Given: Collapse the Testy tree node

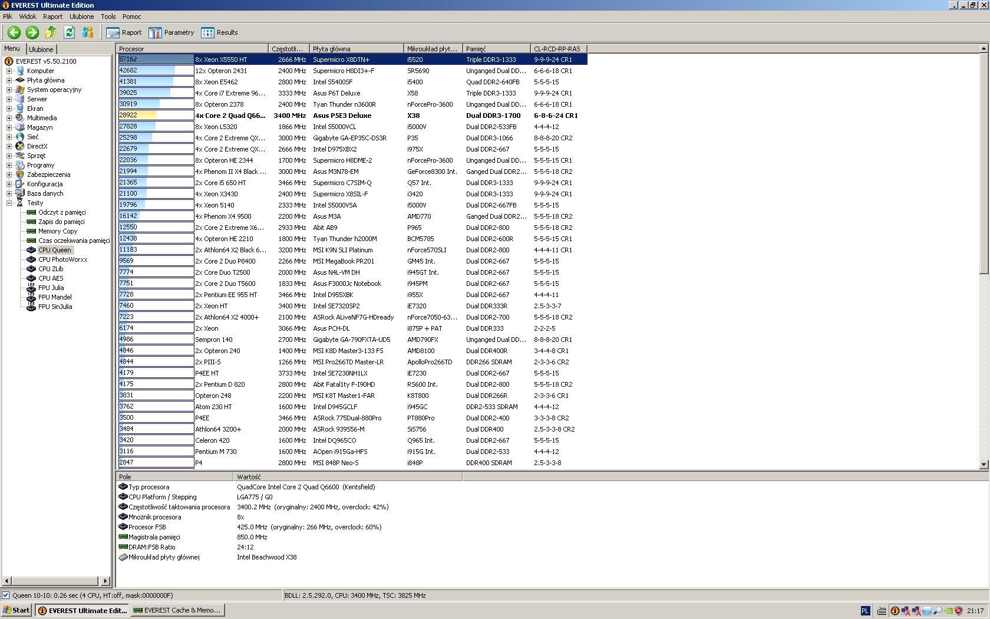Looking at the screenshot, I should click(x=9, y=203).
